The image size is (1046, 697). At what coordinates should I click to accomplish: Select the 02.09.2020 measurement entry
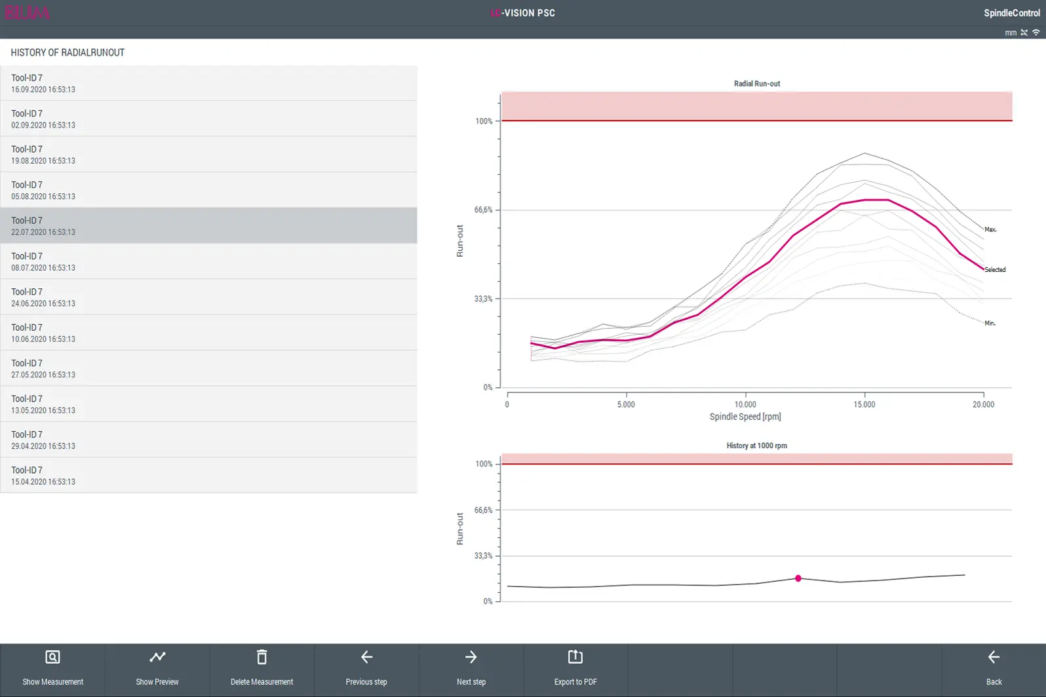[x=208, y=119]
